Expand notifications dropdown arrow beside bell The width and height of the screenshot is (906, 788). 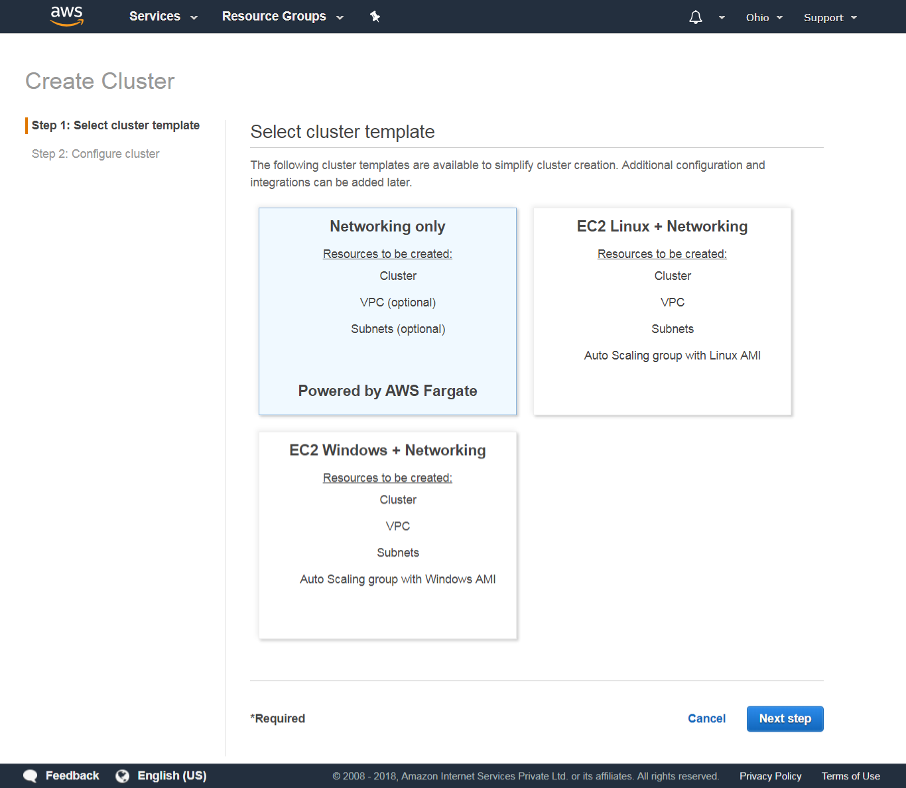[x=722, y=18]
